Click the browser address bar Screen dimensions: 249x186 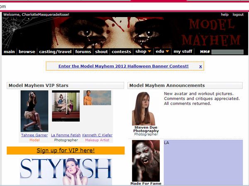(124, 7)
